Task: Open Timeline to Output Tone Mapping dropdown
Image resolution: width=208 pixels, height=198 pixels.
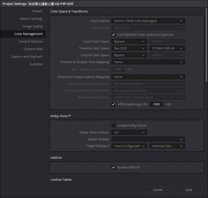Action: coord(148,62)
